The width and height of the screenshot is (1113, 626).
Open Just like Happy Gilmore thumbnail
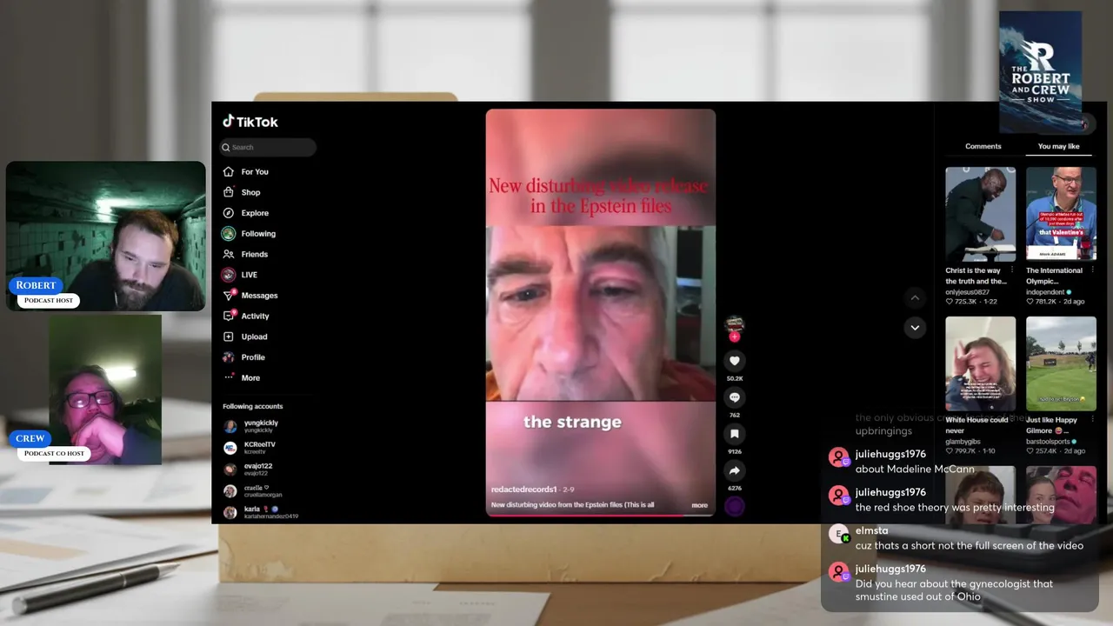click(1061, 363)
